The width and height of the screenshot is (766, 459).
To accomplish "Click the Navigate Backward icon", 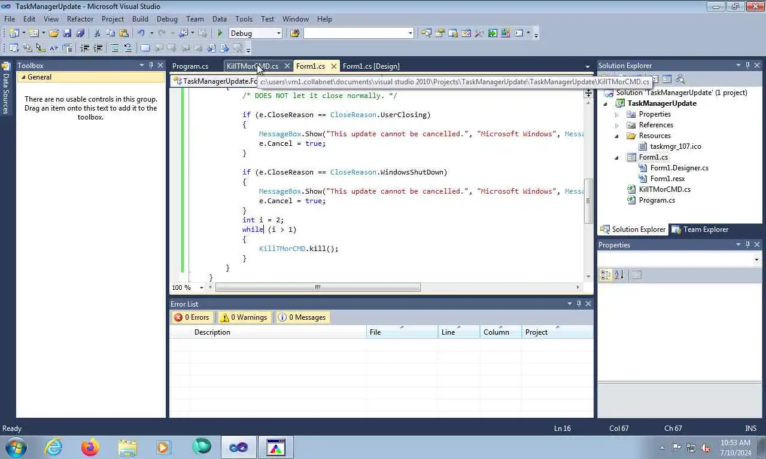I will [x=183, y=33].
